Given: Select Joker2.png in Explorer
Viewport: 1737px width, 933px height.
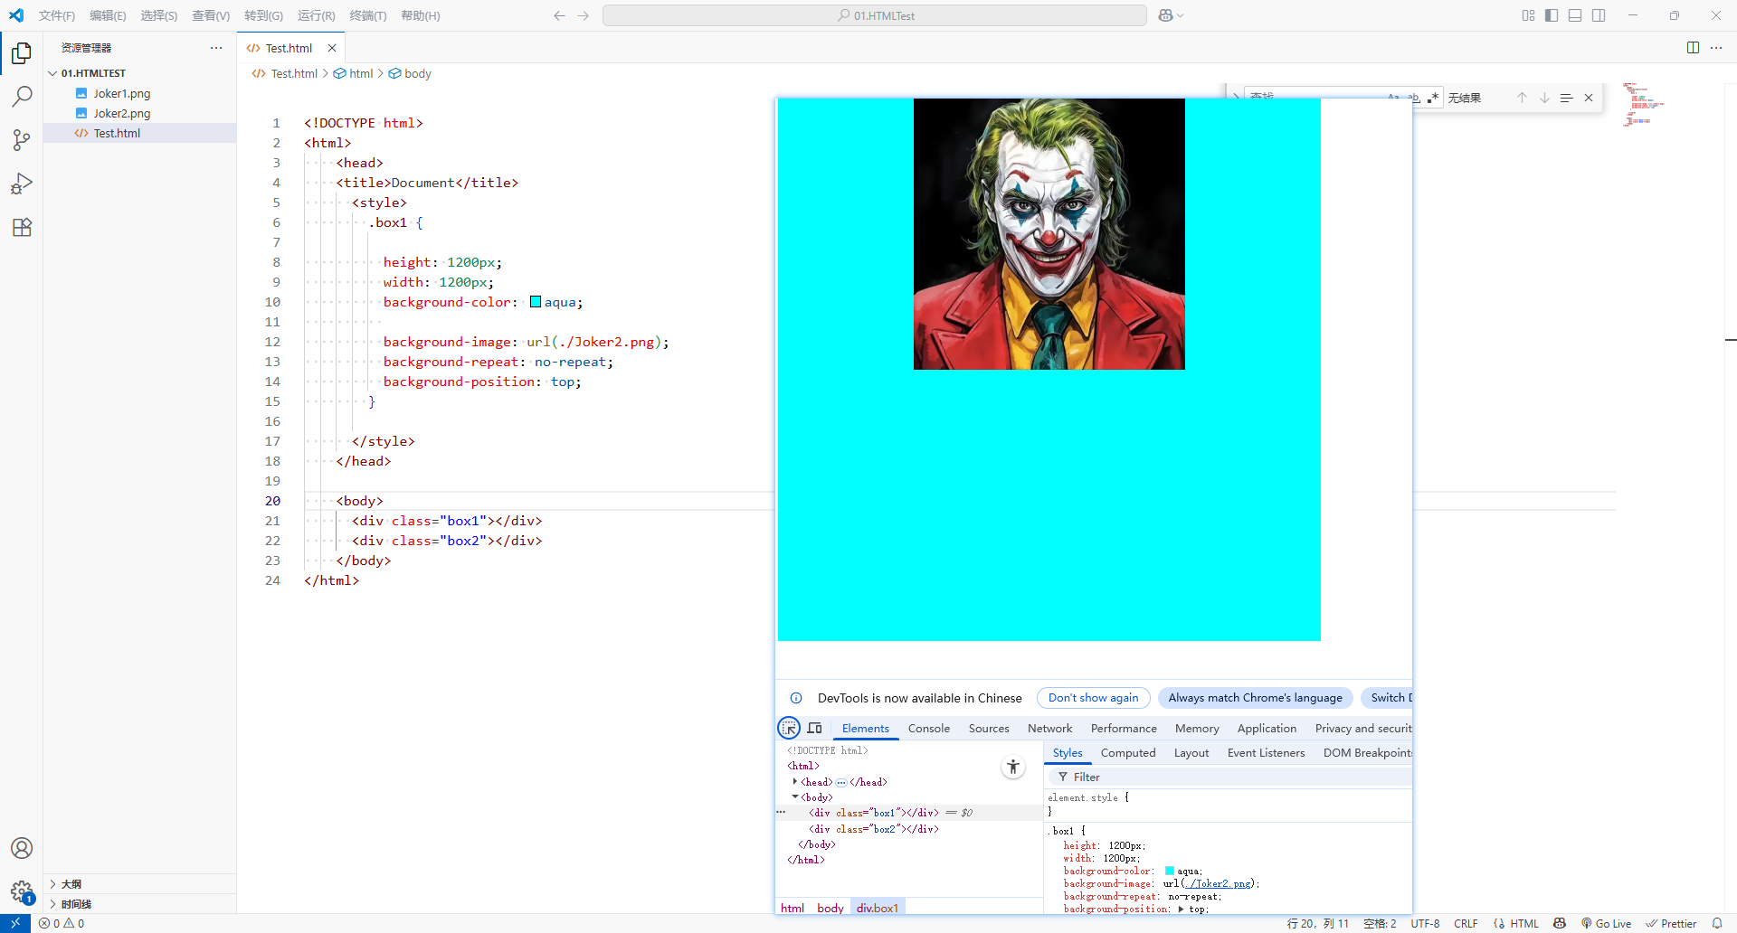Looking at the screenshot, I should [122, 113].
